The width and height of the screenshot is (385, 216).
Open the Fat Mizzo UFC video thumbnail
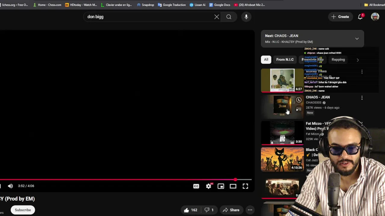pyautogui.click(x=282, y=133)
